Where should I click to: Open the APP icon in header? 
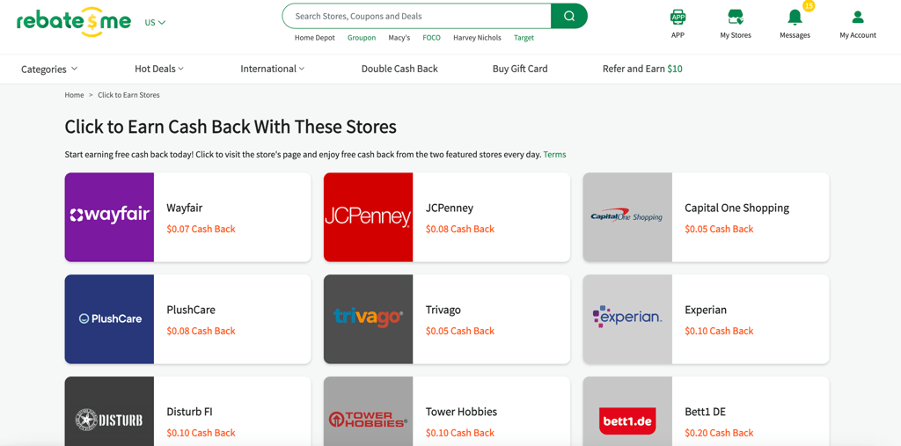[678, 17]
